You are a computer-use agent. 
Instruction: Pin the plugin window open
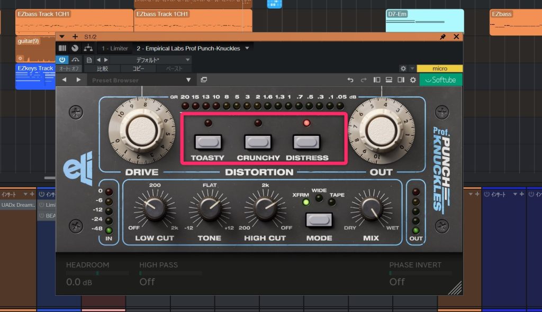[443, 36]
